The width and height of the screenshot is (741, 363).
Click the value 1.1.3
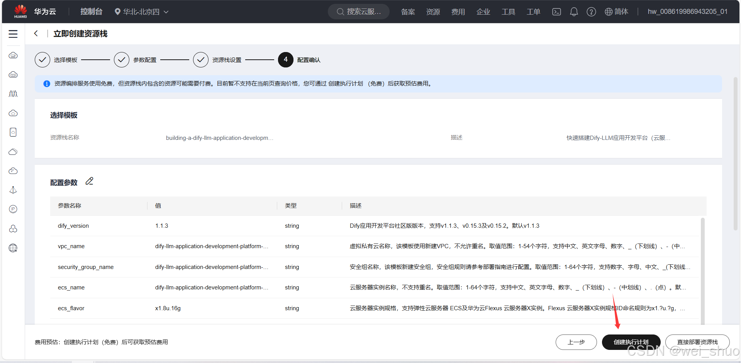click(162, 226)
